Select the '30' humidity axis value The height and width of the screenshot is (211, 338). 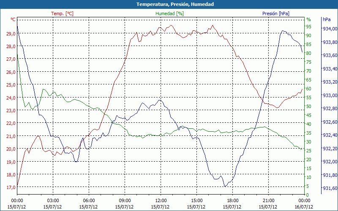(309, 142)
